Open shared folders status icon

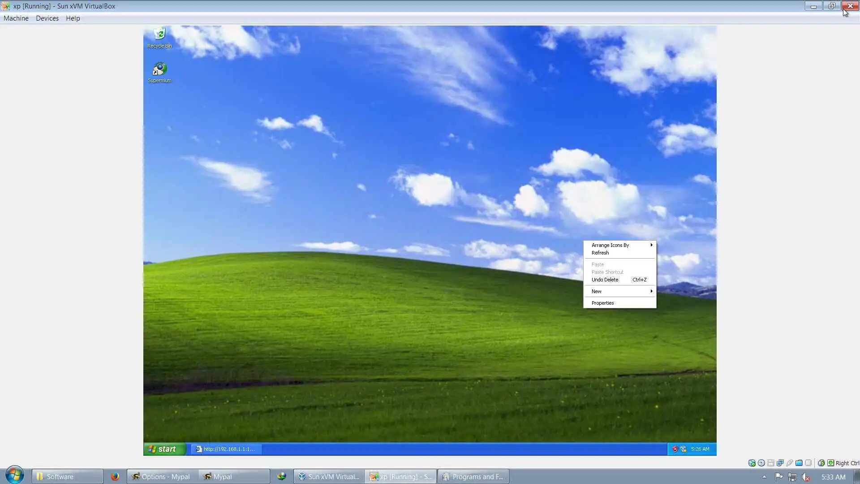click(799, 463)
